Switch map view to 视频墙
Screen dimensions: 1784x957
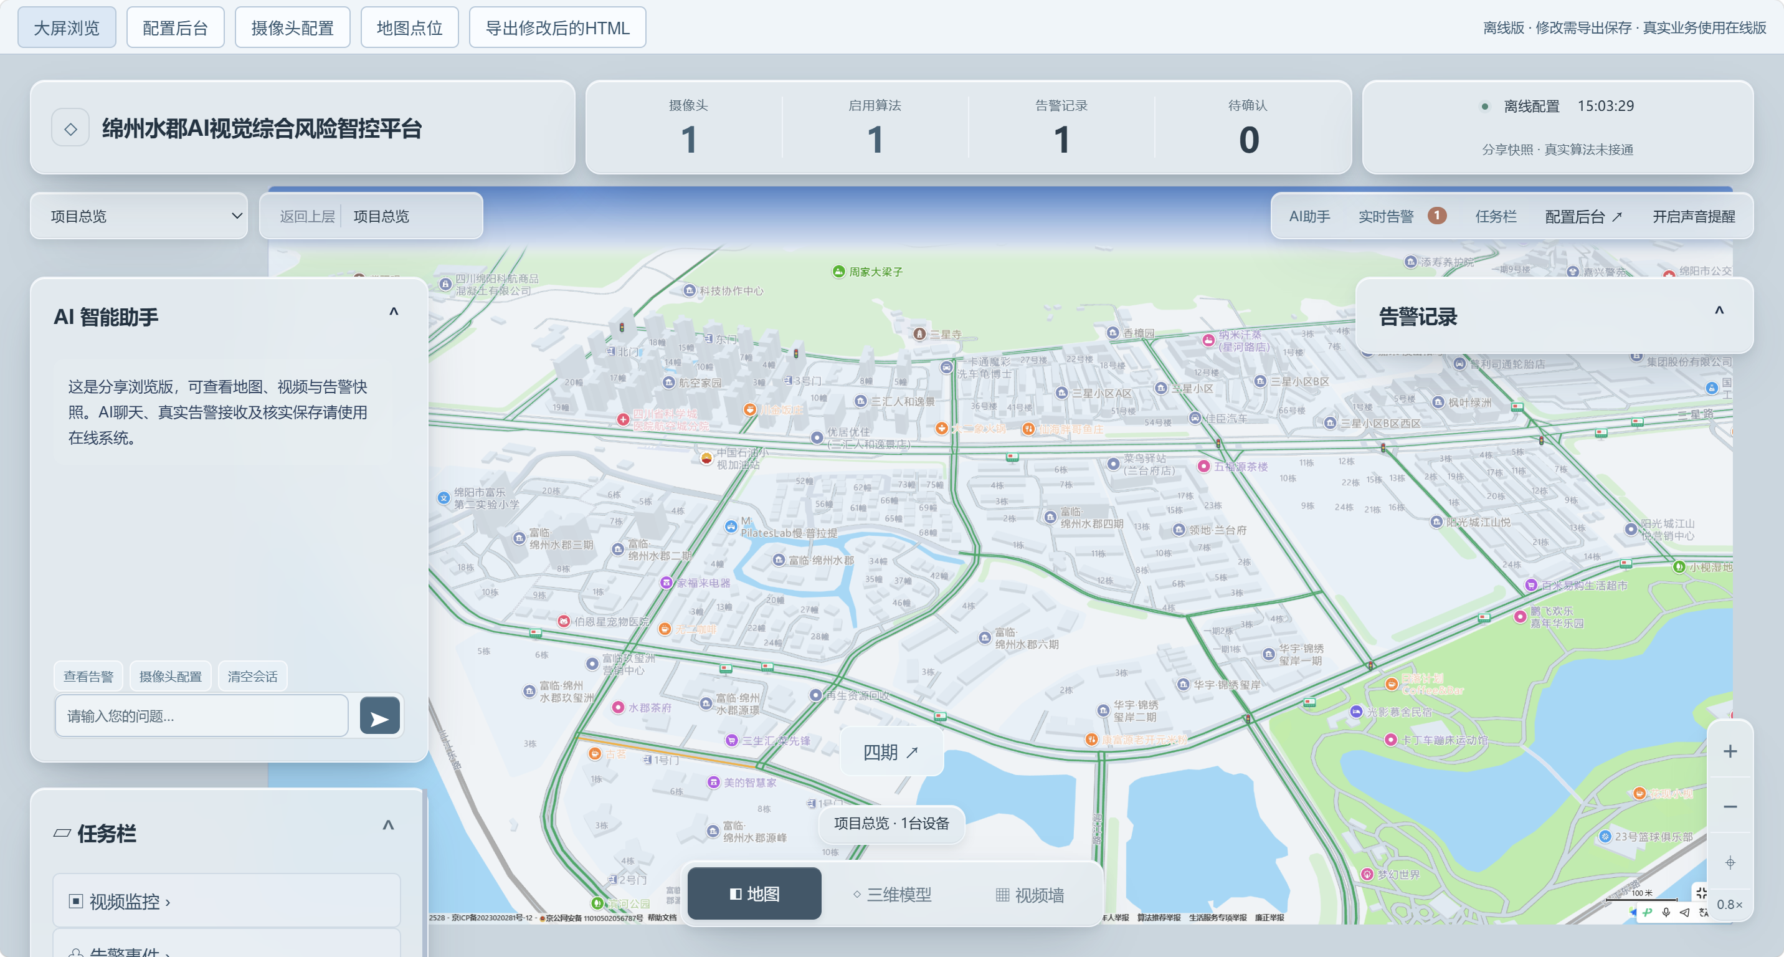point(1029,894)
